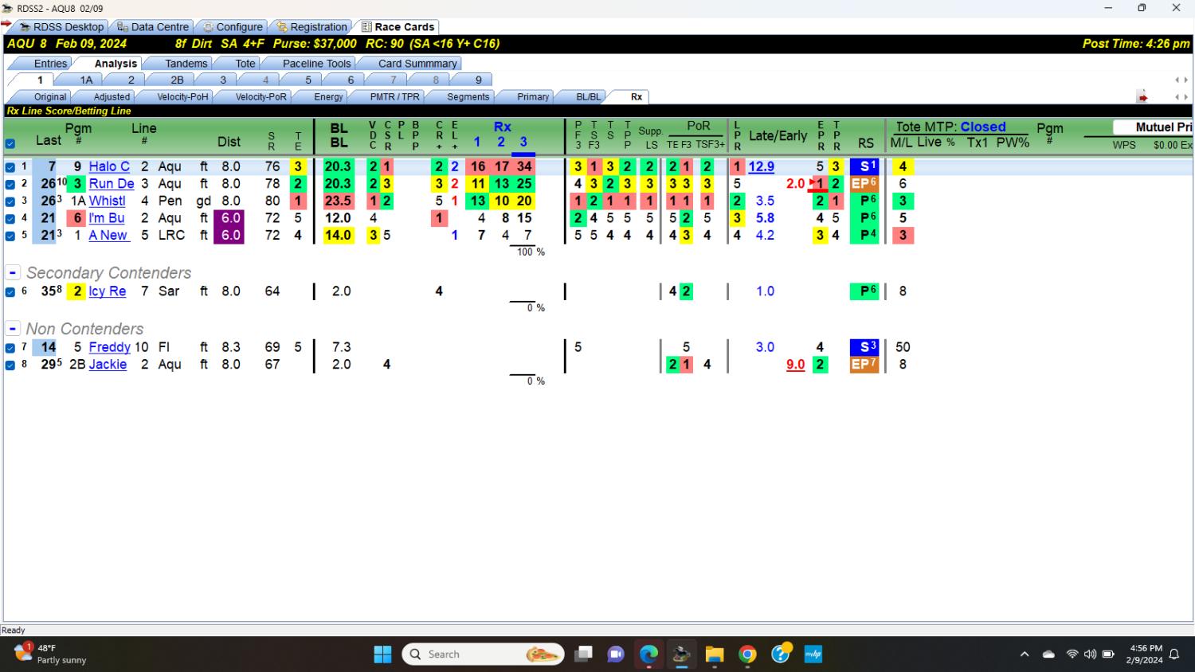The height and width of the screenshot is (672, 1195).
Task: Open Google Chrome from the taskbar
Action: pos(747,654)
